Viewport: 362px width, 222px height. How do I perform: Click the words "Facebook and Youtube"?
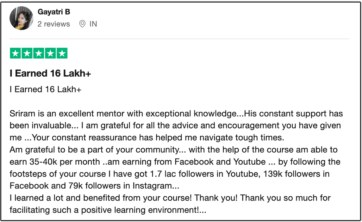click(x=220, y=162)
